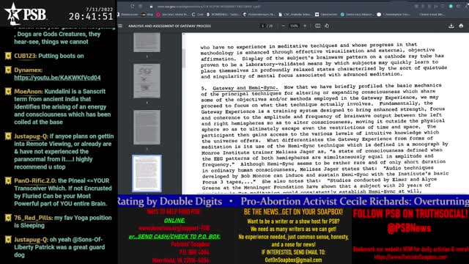Open the "Cool" bookmark
Image resolution: width=469 pixels, height=264 pixels.
[197, 15]
